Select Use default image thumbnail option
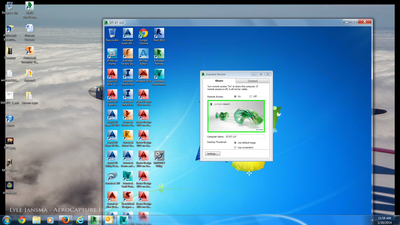 (235, 143)
